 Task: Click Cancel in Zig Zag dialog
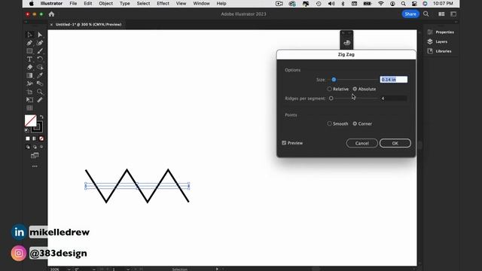click(361, 143)
